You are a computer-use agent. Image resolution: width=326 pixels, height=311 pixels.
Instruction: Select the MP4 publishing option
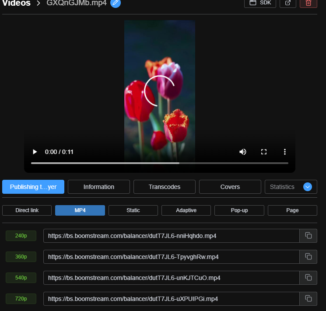pos(80,210)
